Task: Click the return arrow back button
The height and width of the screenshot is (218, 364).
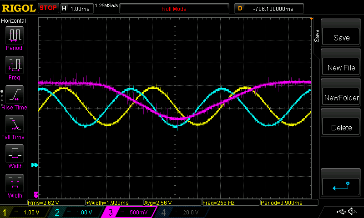Action: tap(341, 186)
